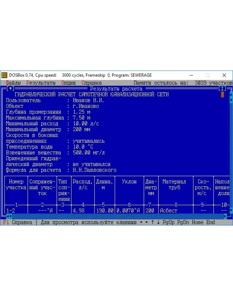Viewport: 233px width, 296px height.
Task: Click the Расход, л/с column header
Action: coord(83,185)
